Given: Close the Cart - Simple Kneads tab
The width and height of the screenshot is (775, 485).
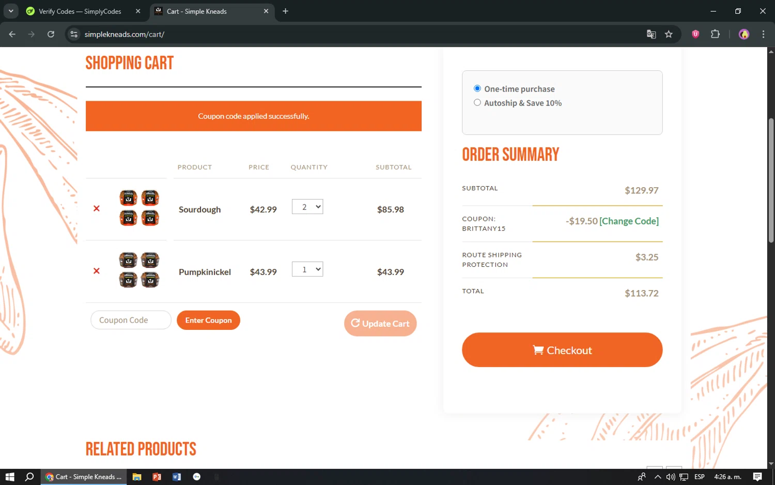Looking at the screenshot, I should (x=266, y=11).
